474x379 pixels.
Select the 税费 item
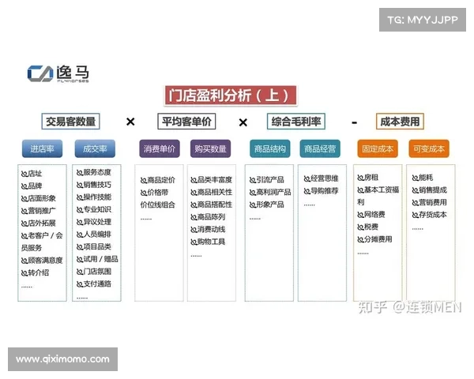(x=367, y=227)
